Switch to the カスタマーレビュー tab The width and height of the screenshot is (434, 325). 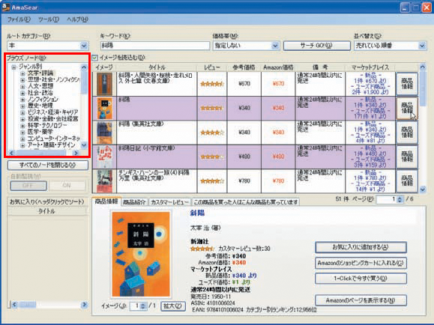tap(169, 202)
